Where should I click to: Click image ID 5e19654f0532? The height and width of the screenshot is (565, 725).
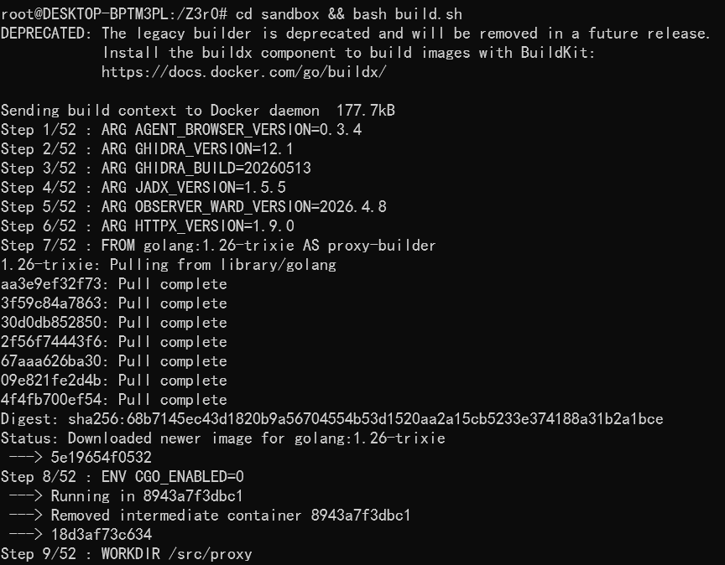click(x=102, y=458)
